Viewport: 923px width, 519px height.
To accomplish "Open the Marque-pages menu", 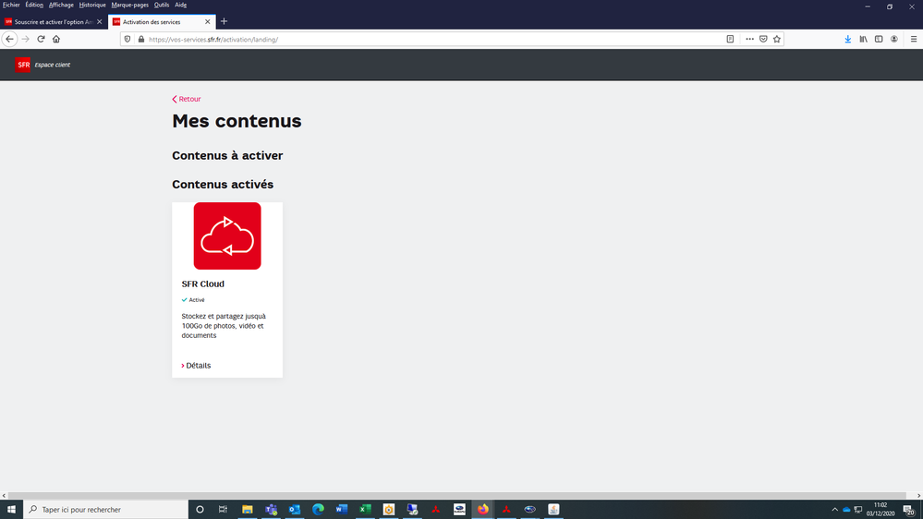I will [130, 5].
